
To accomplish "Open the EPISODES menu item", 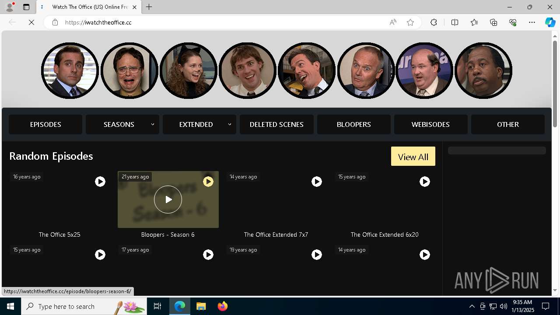I will coord(45,124).
